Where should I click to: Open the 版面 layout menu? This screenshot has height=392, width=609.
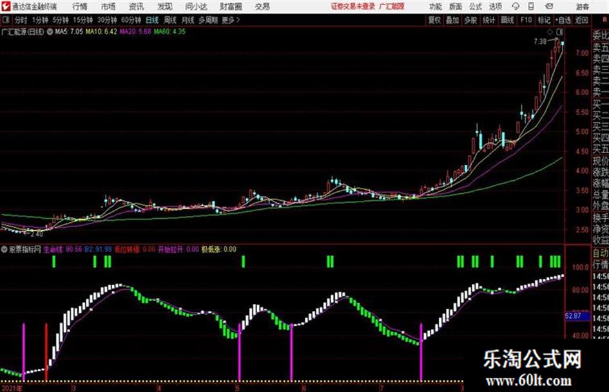coord(456,6)
